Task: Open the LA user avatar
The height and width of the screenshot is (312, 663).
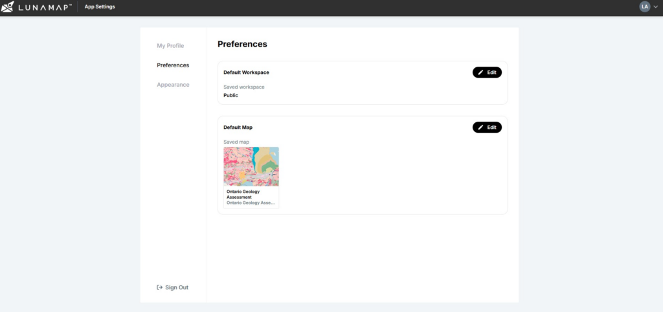Action: click(x=644, y=6)
